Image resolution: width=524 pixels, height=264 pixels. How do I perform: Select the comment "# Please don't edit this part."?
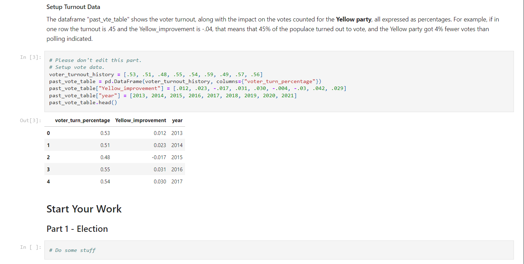(95, 60)
